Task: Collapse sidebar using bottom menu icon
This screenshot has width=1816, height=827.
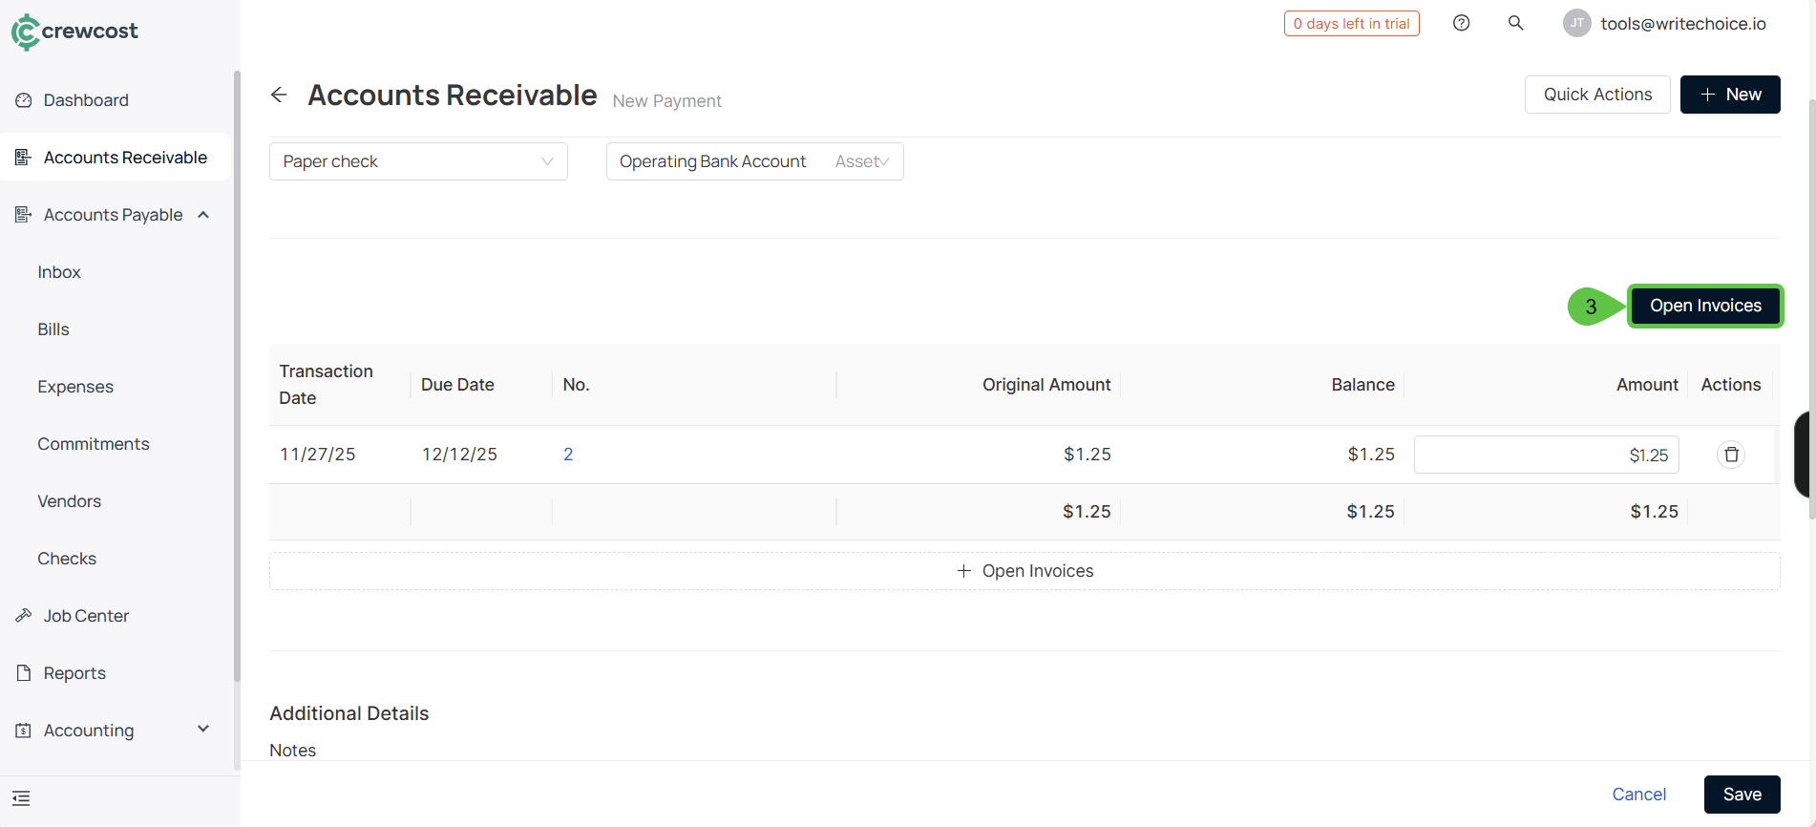Action: click(21, 798)
